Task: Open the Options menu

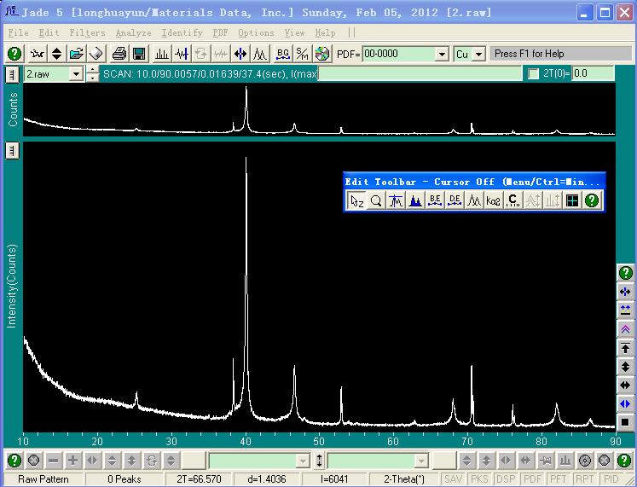Action: [257, 33]
